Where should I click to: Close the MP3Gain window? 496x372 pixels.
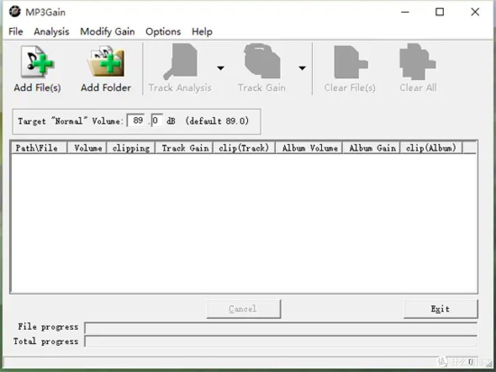(x=475, y=12)
